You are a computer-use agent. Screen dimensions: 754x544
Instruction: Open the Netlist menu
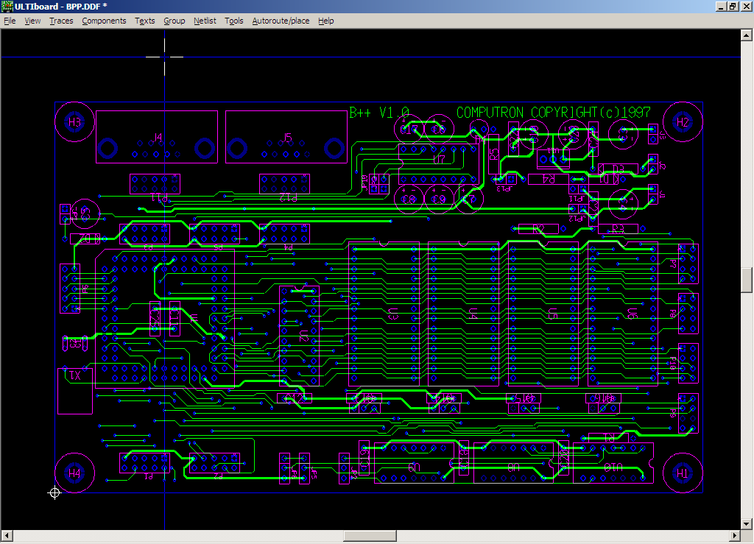(x=205, y=21)
